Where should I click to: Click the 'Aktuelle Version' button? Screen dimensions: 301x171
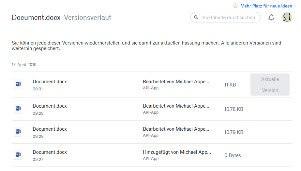tap(270, 85)
